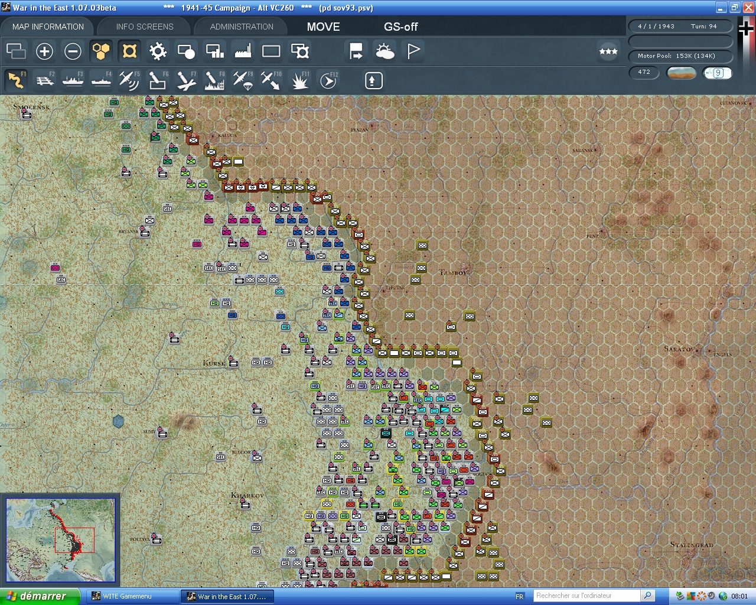Select the F1 move mode
The image size is (756, 605).
tap(16, 80)
